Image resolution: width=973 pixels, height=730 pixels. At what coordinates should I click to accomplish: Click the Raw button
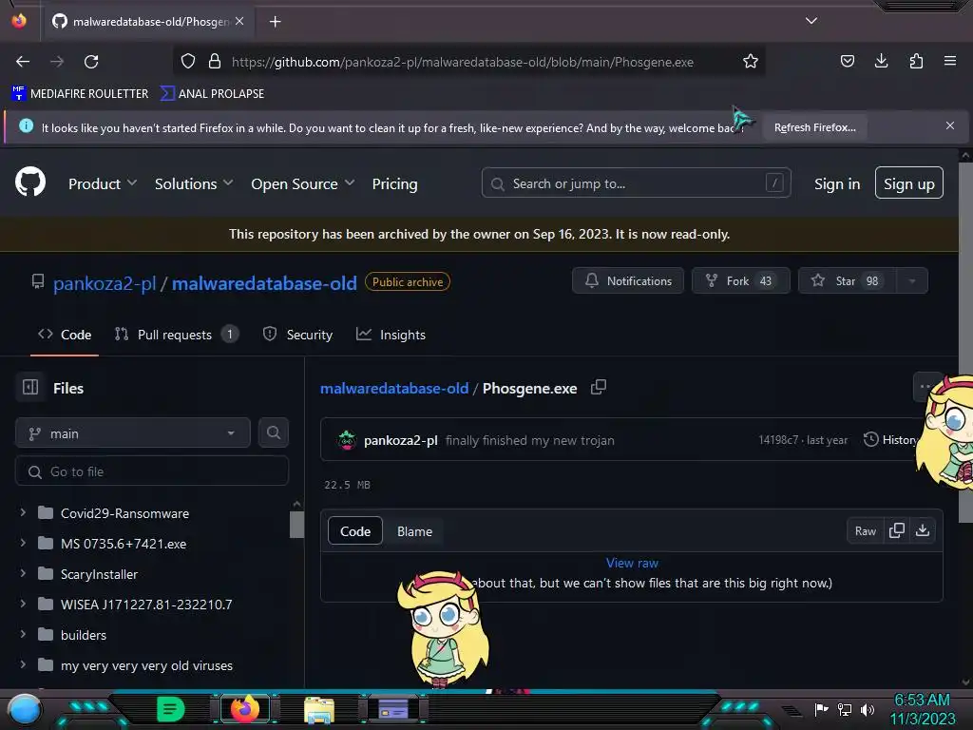(x=865, y=530)
